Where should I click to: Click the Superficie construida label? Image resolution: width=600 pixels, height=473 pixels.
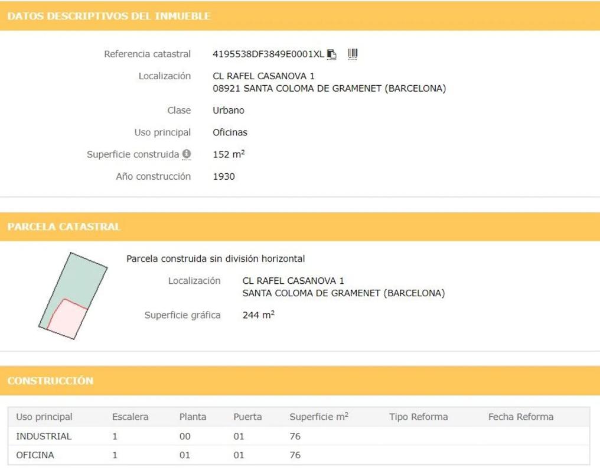click(133, 154)
